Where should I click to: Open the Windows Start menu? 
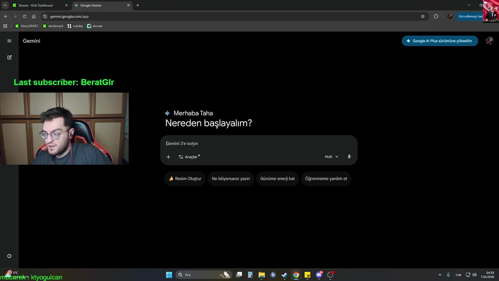coord(169,275)
